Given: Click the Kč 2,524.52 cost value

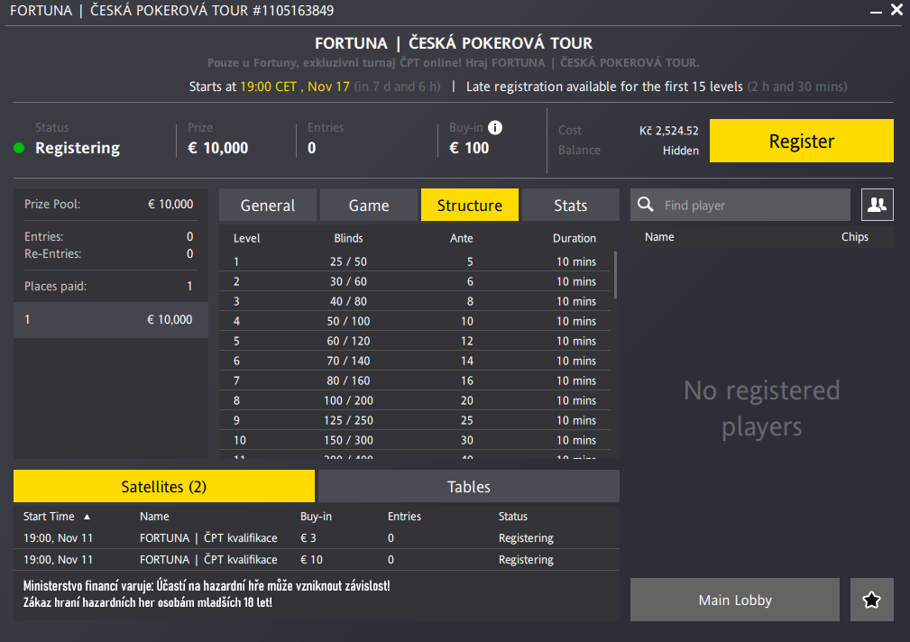Looking at the screenshot, I should (x=668, y=131).
